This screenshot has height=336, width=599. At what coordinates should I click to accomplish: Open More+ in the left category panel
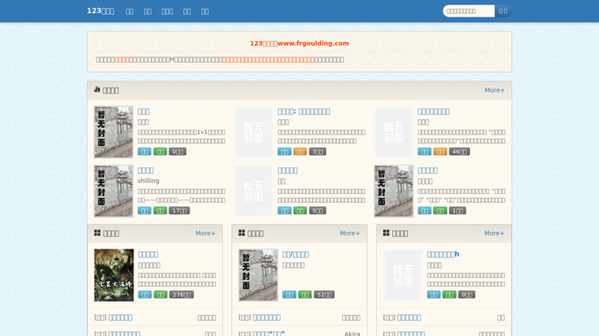[205, 233]
